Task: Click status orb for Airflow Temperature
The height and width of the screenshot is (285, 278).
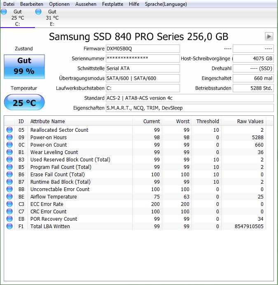Action: point(9,196)
